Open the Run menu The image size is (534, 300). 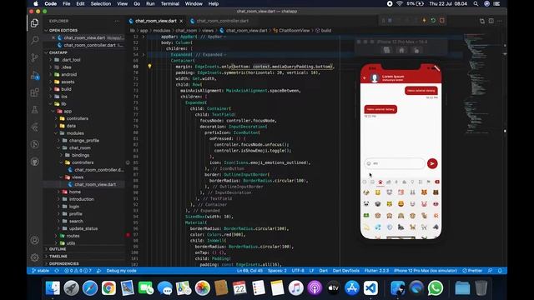pyautogui.click(x=150, y=3)
